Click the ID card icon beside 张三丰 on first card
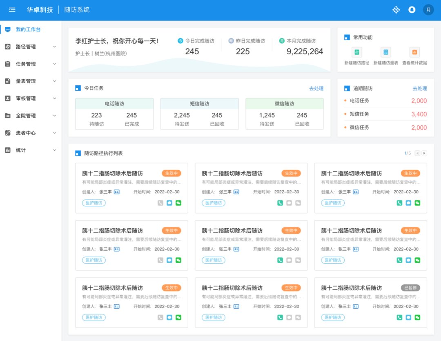The image size is (441, 341). click(x=117, y=192)
